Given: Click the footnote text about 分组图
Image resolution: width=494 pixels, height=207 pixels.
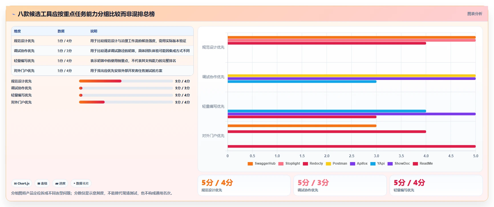Looking at the screenshot, I should (x=92, y=193).
